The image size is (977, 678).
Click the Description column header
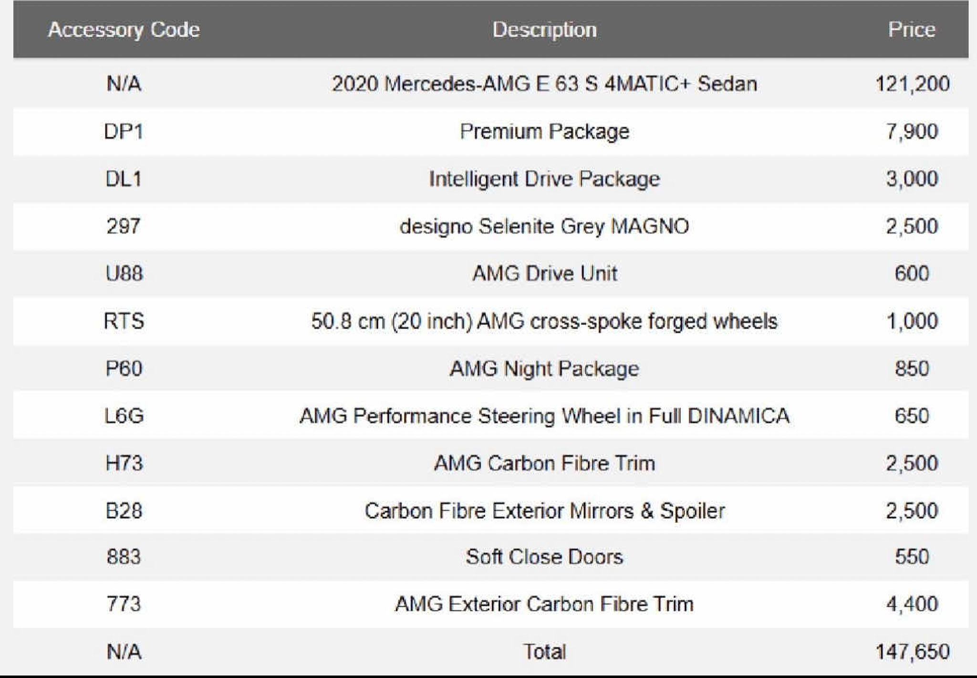544,30
